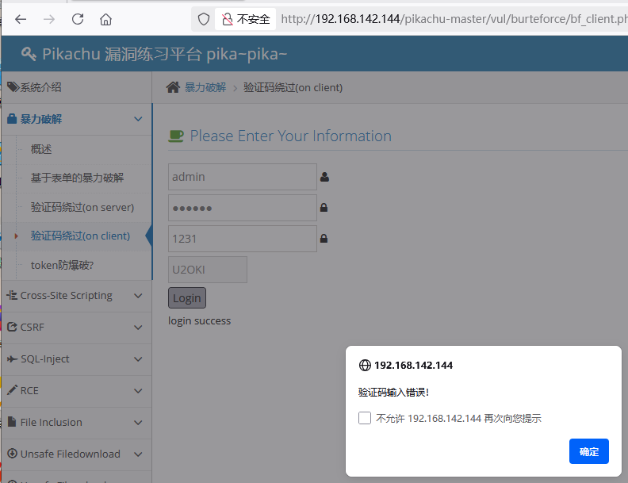Click the user icon beside admin field
This screenshot has width=628, height=483.
pyautogui.click(x=324, y=177)
